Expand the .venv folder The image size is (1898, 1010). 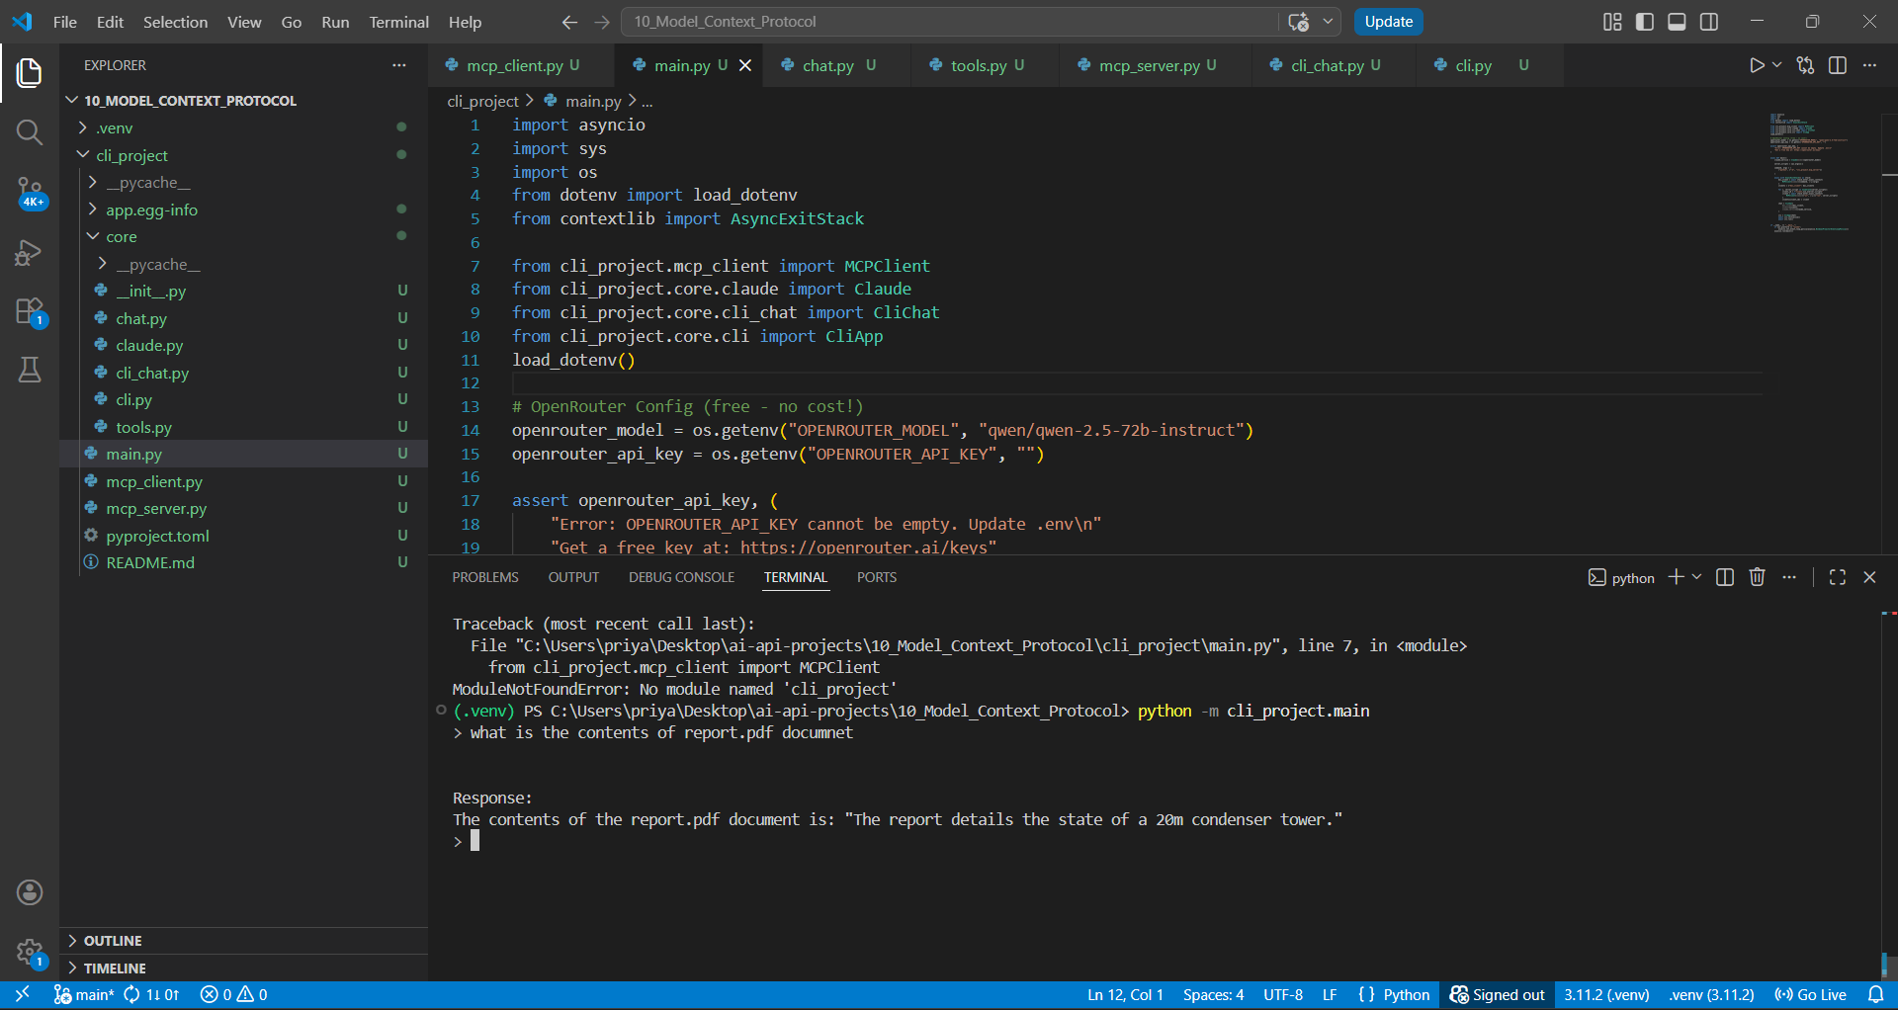pos(83,127)
